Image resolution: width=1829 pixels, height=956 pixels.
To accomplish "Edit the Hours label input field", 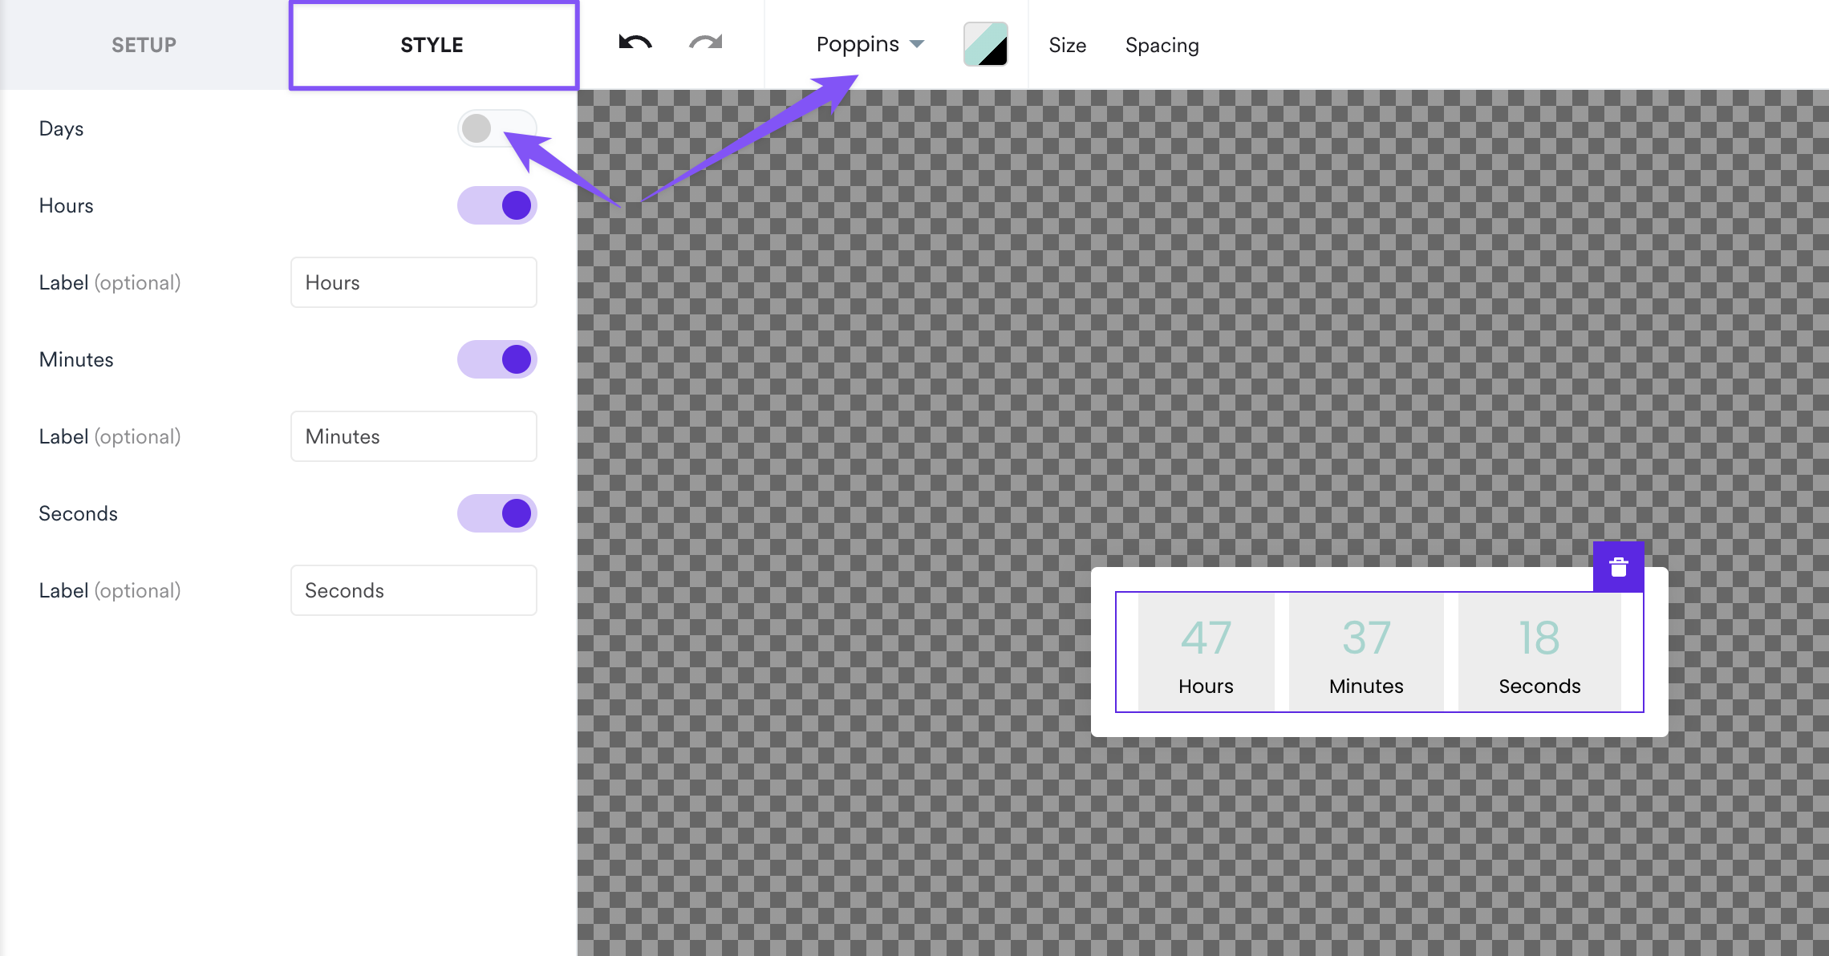I will coord(414,282).
